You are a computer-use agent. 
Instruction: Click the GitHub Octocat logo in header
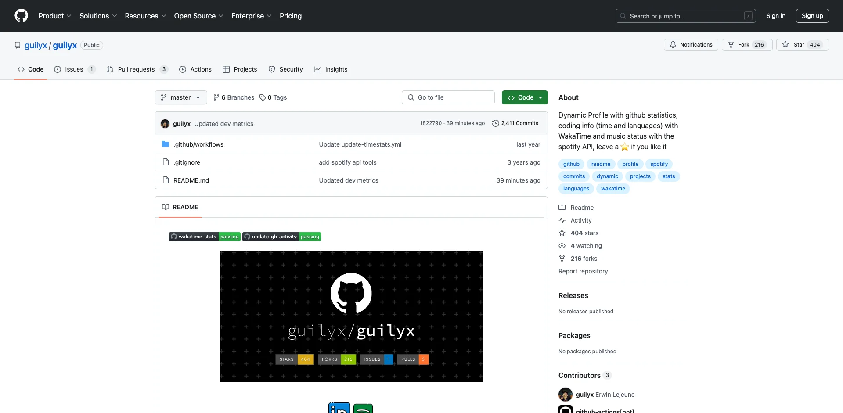pos(21,16)
